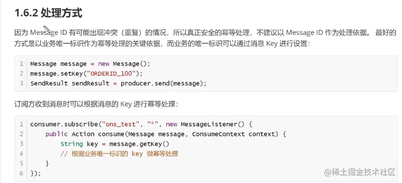Click the String key = message.getKey() line
This screenshot has height=183, width=402.
115,144
